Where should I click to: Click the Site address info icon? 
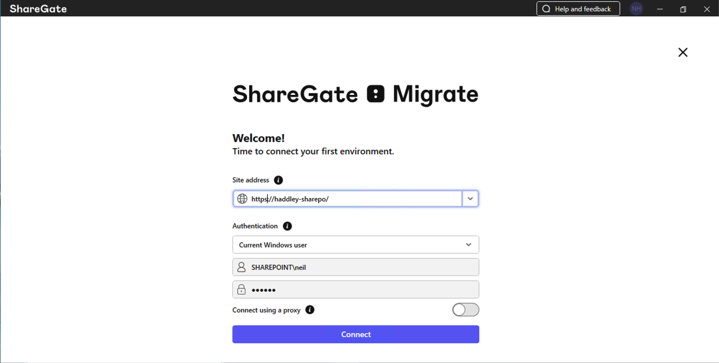click(278, 180)
